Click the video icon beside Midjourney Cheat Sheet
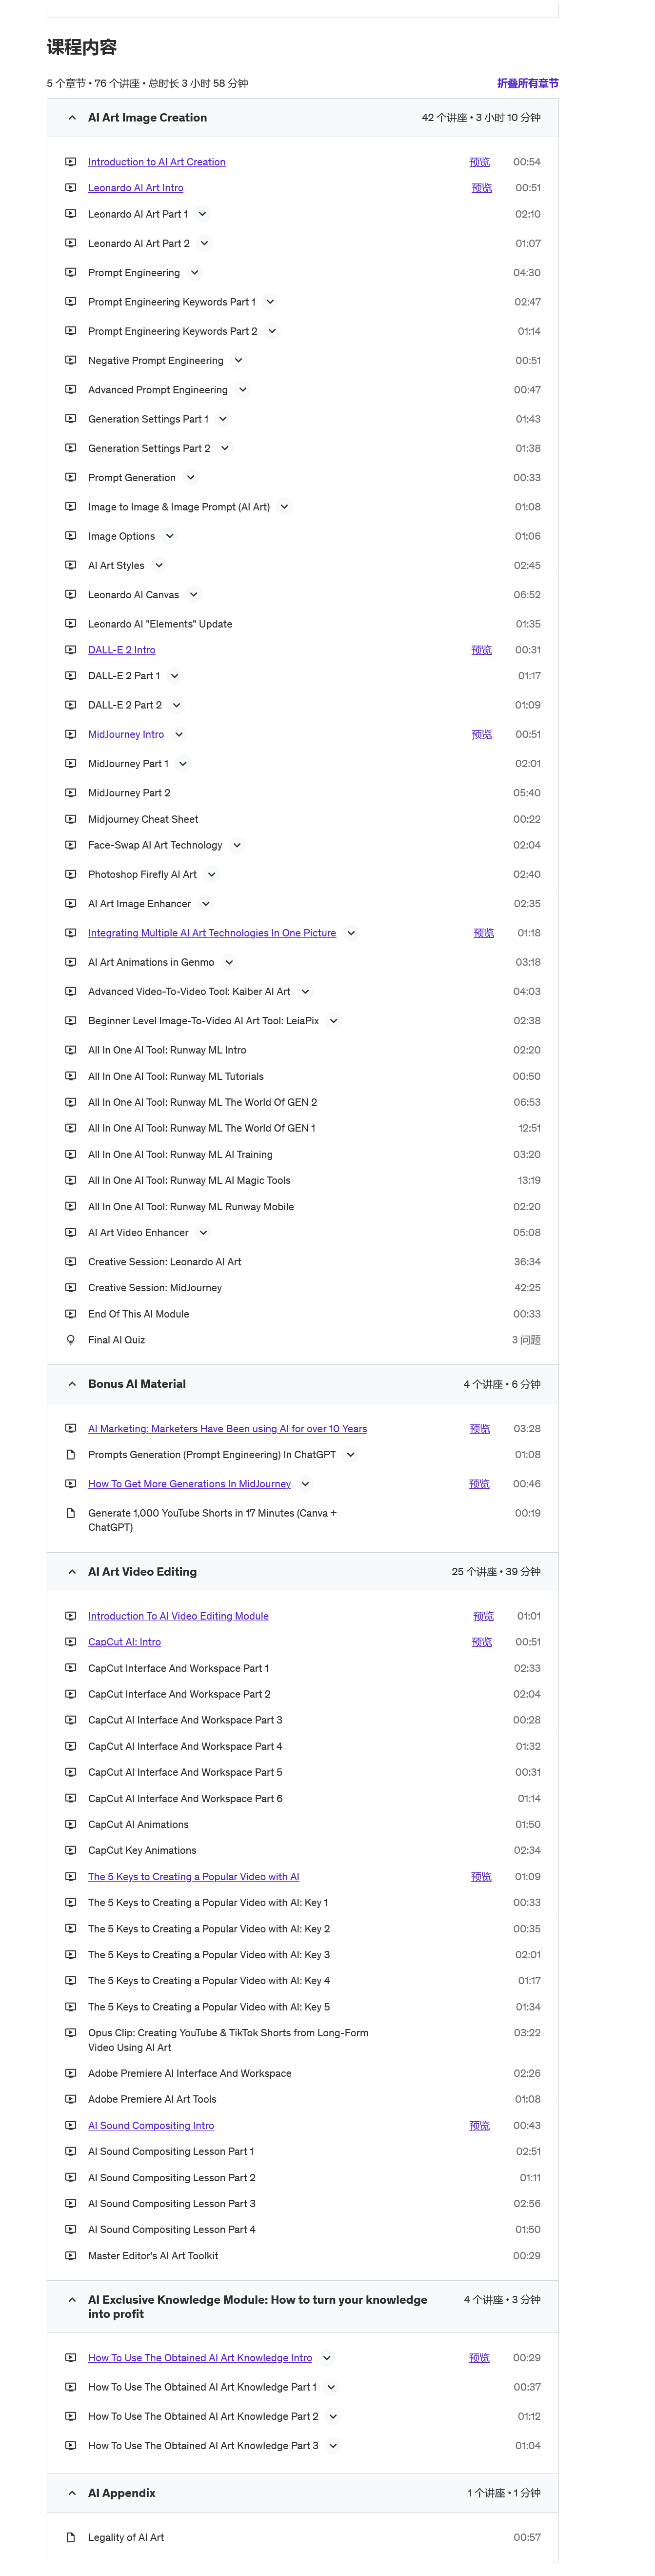The image size is (655, 2576). (71, 819)
